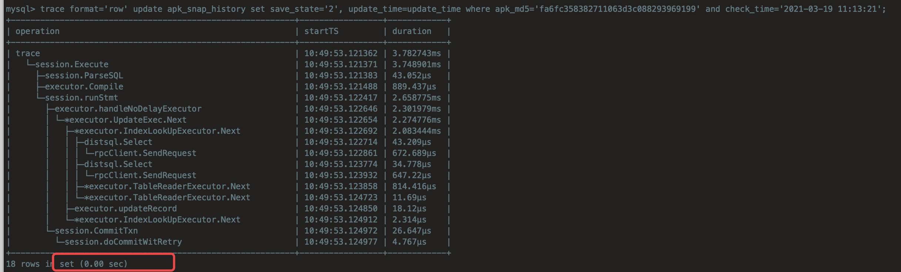Click the session.doCommitWitRetry entry
The image size is (901, 272).
(123, 242)
